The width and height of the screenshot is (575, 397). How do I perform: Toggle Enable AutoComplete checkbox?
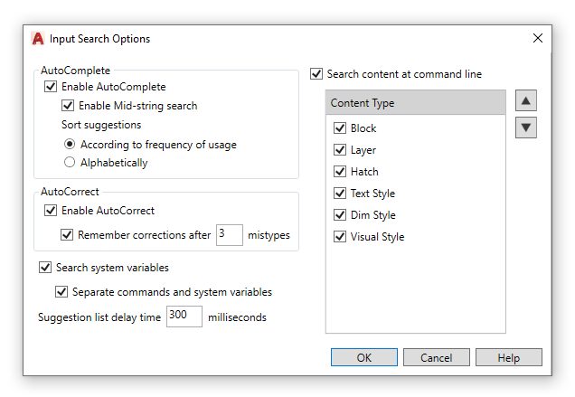pos(51,88)
